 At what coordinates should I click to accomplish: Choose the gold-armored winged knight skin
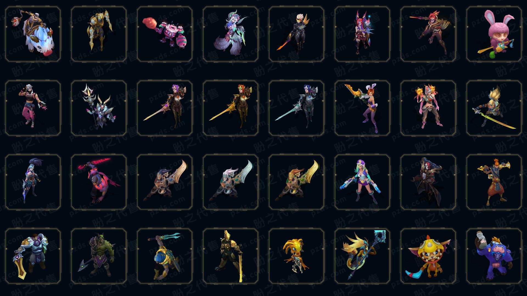[99, 34]
